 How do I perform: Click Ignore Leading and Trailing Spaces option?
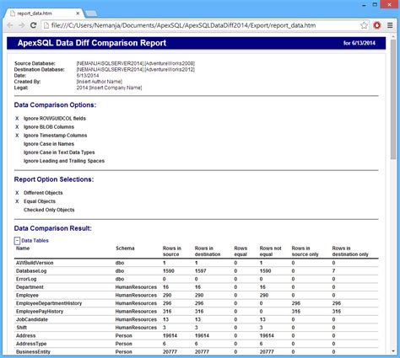click(x=64, y=161)
